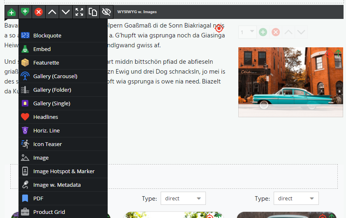
Task: Select Image Hotspot & Marker entry
Action: [x=63, y=172]
